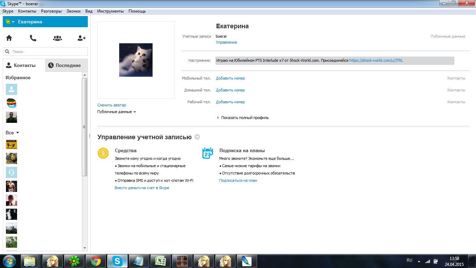The width and height of the screenshot is (476, 268).
Task: Click the Windows Start button
Action: 9,261
